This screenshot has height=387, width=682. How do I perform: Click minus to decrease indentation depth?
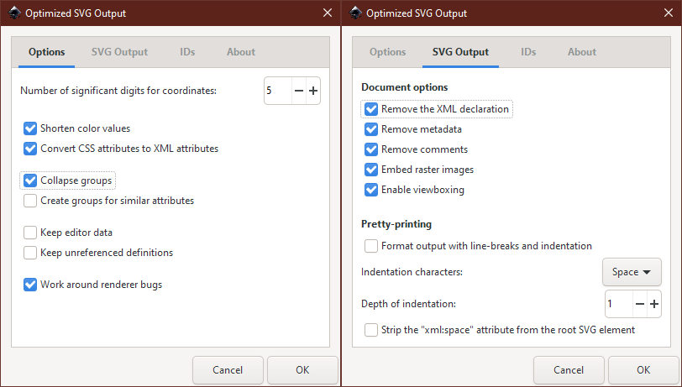(639, 304)
